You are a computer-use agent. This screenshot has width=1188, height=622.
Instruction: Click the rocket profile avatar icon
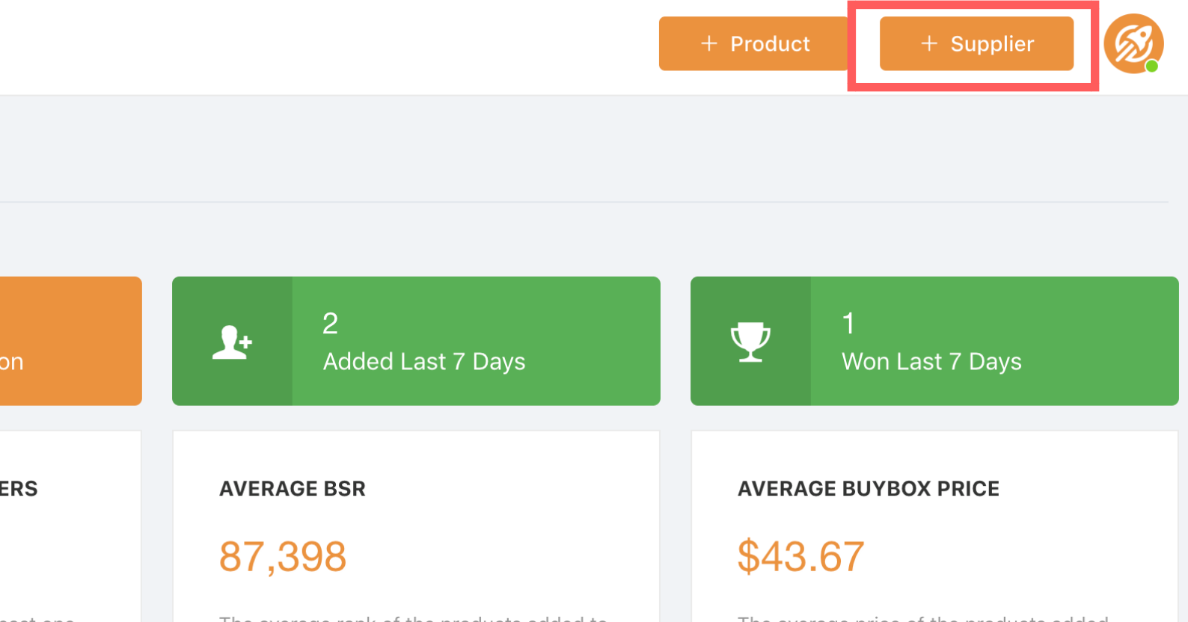pyautogui.click(x=1133, y=43)
